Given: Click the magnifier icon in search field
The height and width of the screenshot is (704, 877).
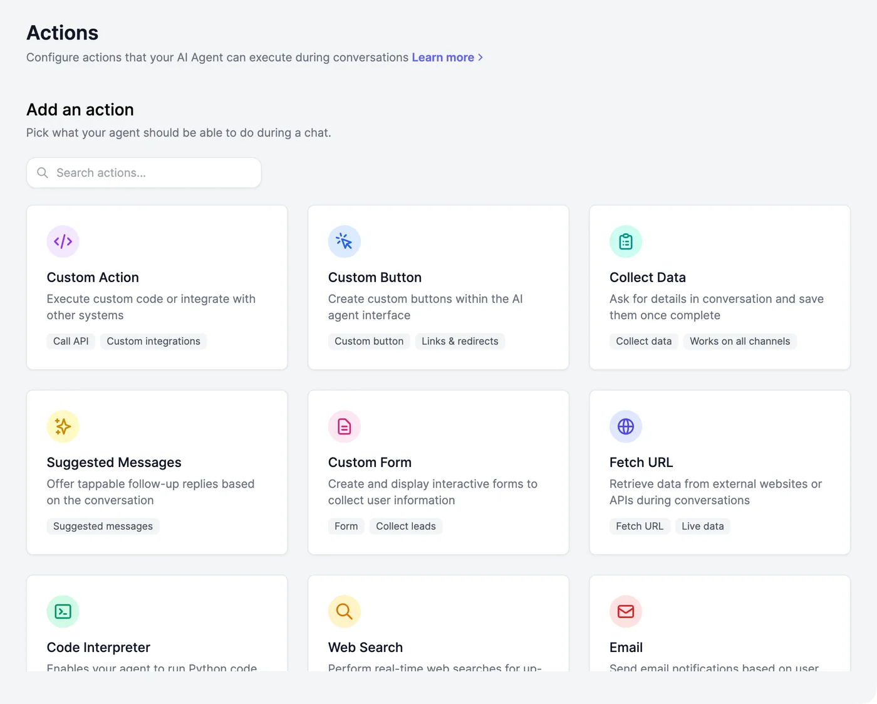Looking at the screenshot, I should [43, 172].
